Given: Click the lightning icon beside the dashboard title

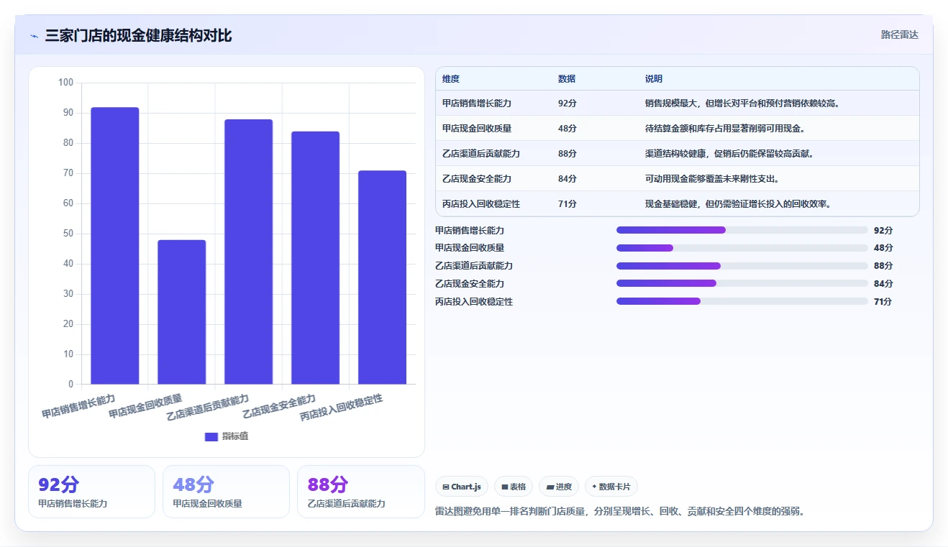Looking at the screenshot, I should pos(34,36).
